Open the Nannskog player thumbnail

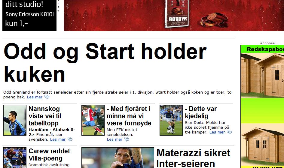click(15, 120)
